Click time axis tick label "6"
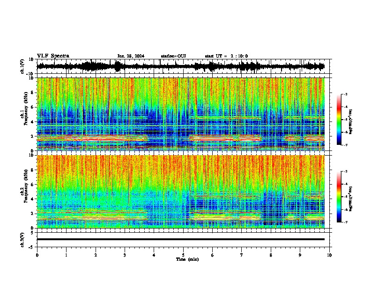Viewport: 371px width, 286px height. coord(213,255)
